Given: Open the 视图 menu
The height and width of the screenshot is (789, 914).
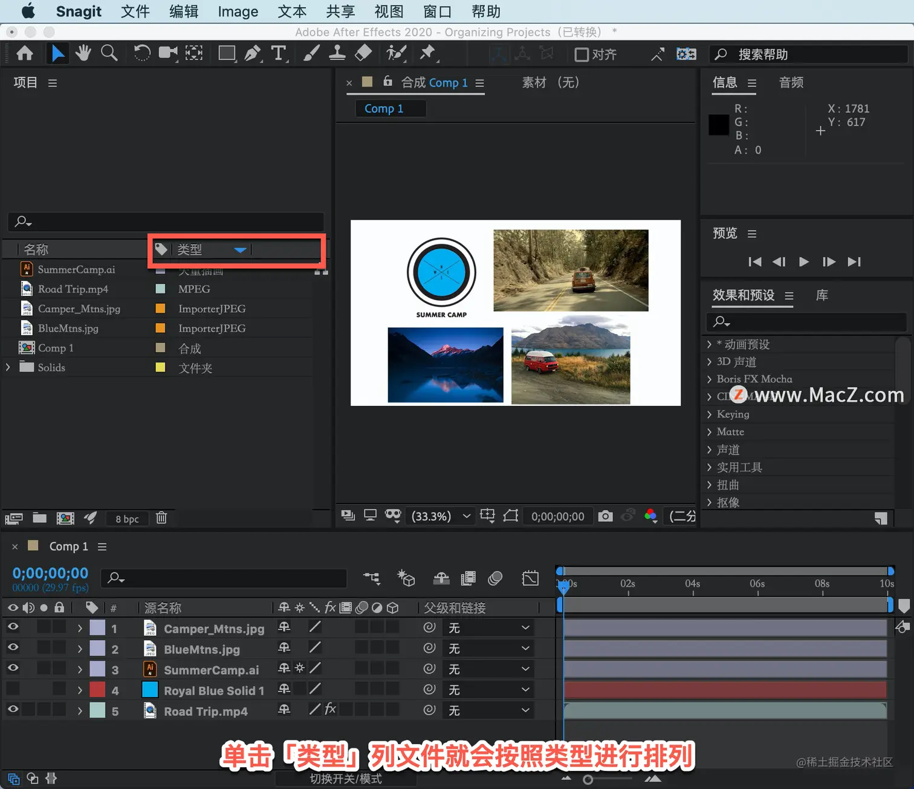Looking at the screenshot, I should tap(389, 11).
